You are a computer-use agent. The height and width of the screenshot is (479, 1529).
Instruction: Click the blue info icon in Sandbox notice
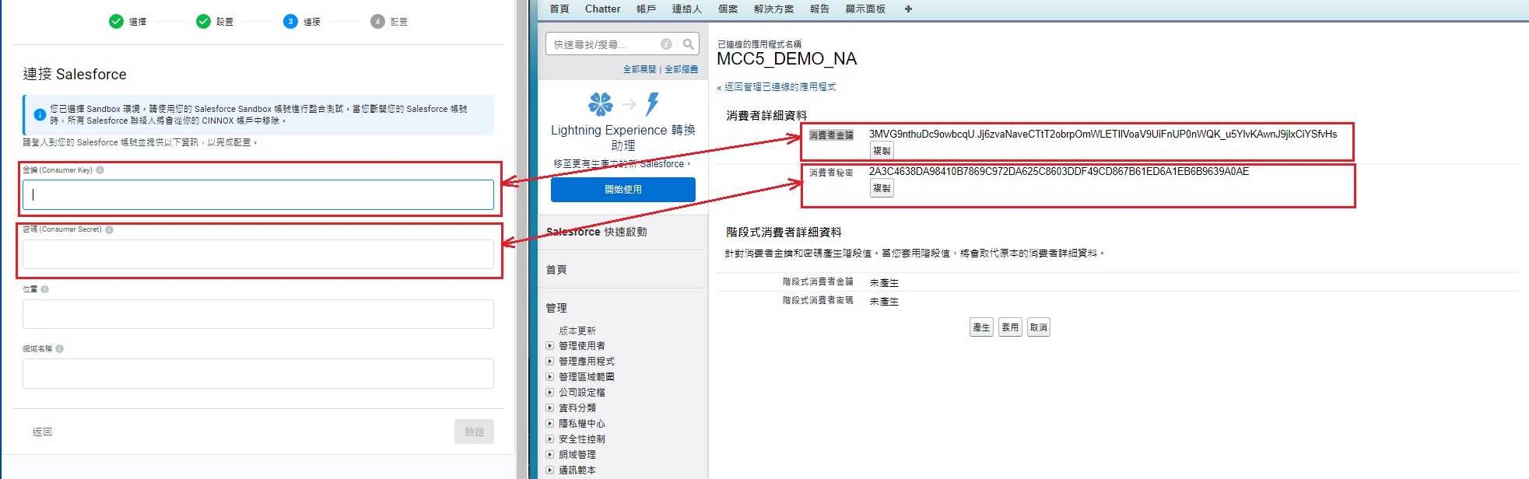(40, 114)
